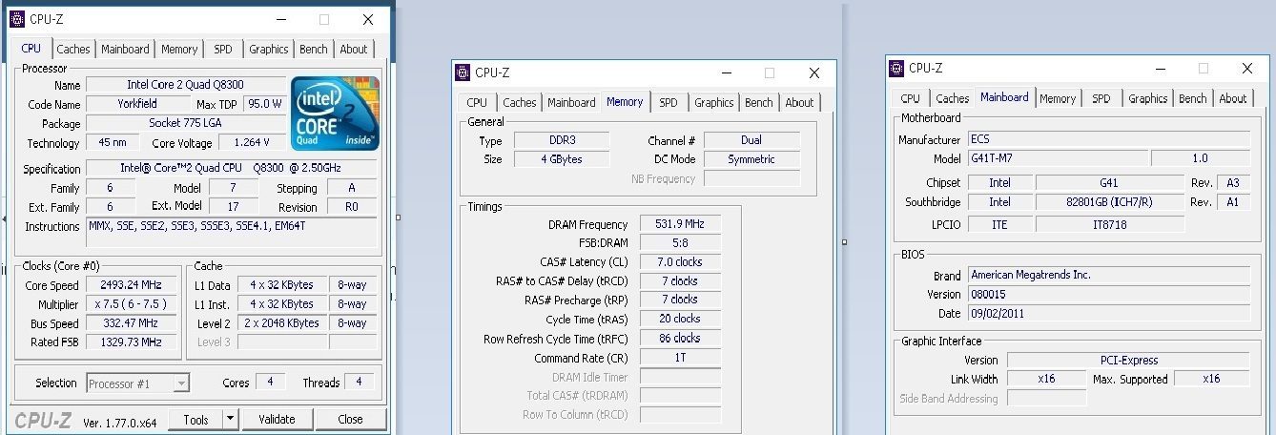Click the Code Name field Yorkfield
The width and height of the screenshot is (1276, 435).
(x=139, y=103)
